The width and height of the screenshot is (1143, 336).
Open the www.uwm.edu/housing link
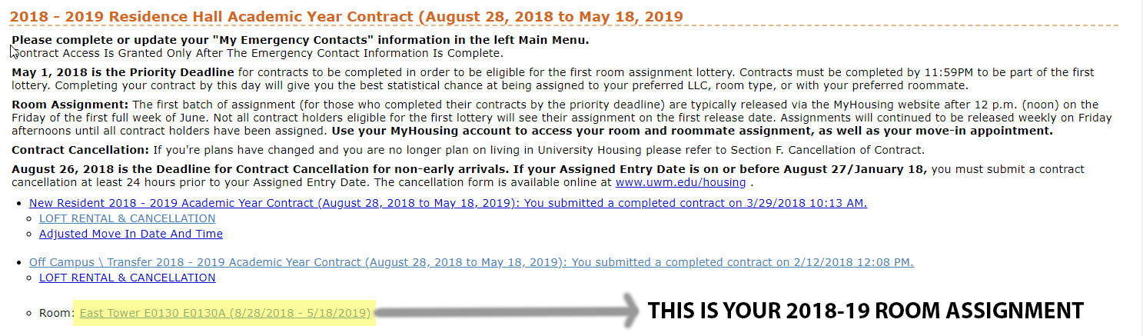pyautogui.click(x=680, y=182)
